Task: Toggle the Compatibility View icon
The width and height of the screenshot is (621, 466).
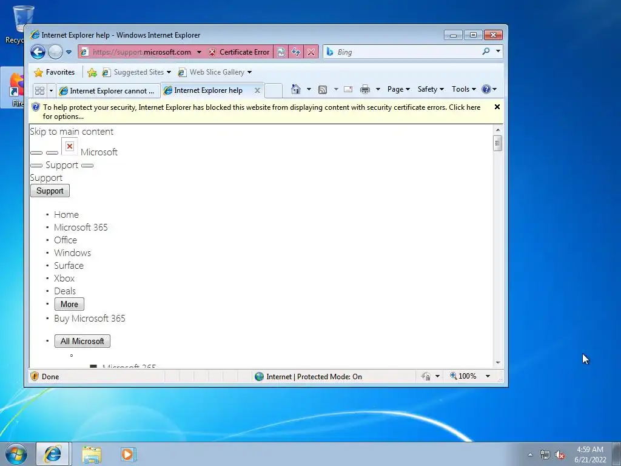Action: click(x=281, y=52)
